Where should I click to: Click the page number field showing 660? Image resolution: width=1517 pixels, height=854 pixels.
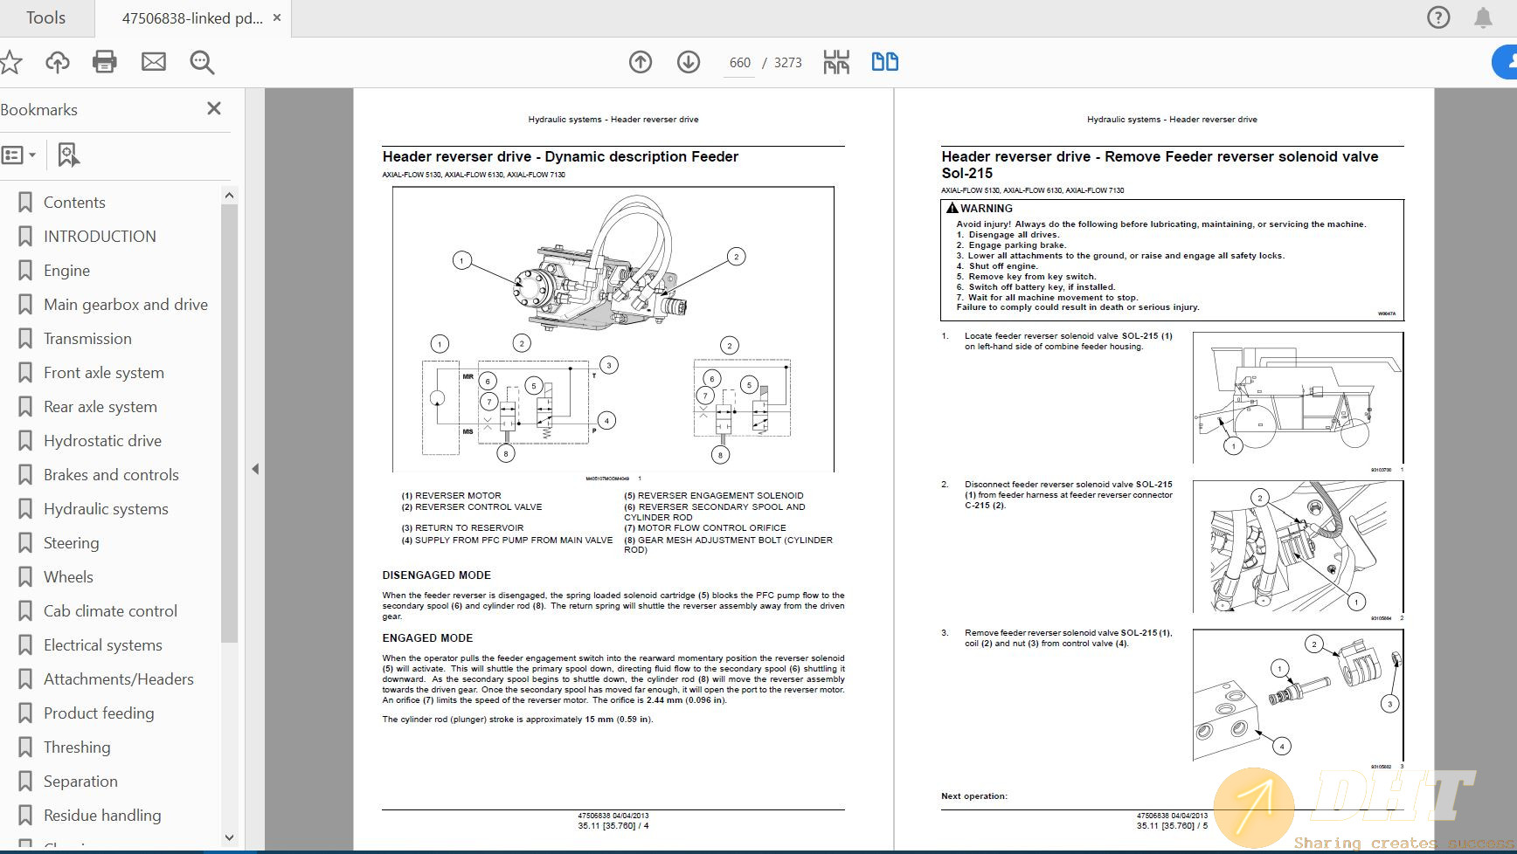(739, 63)
